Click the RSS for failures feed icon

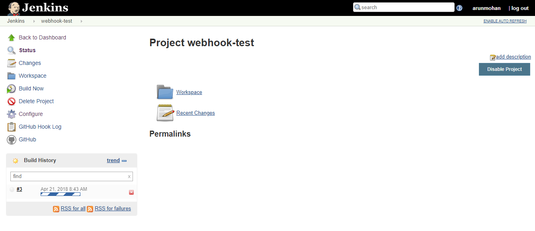pos(90,209)
